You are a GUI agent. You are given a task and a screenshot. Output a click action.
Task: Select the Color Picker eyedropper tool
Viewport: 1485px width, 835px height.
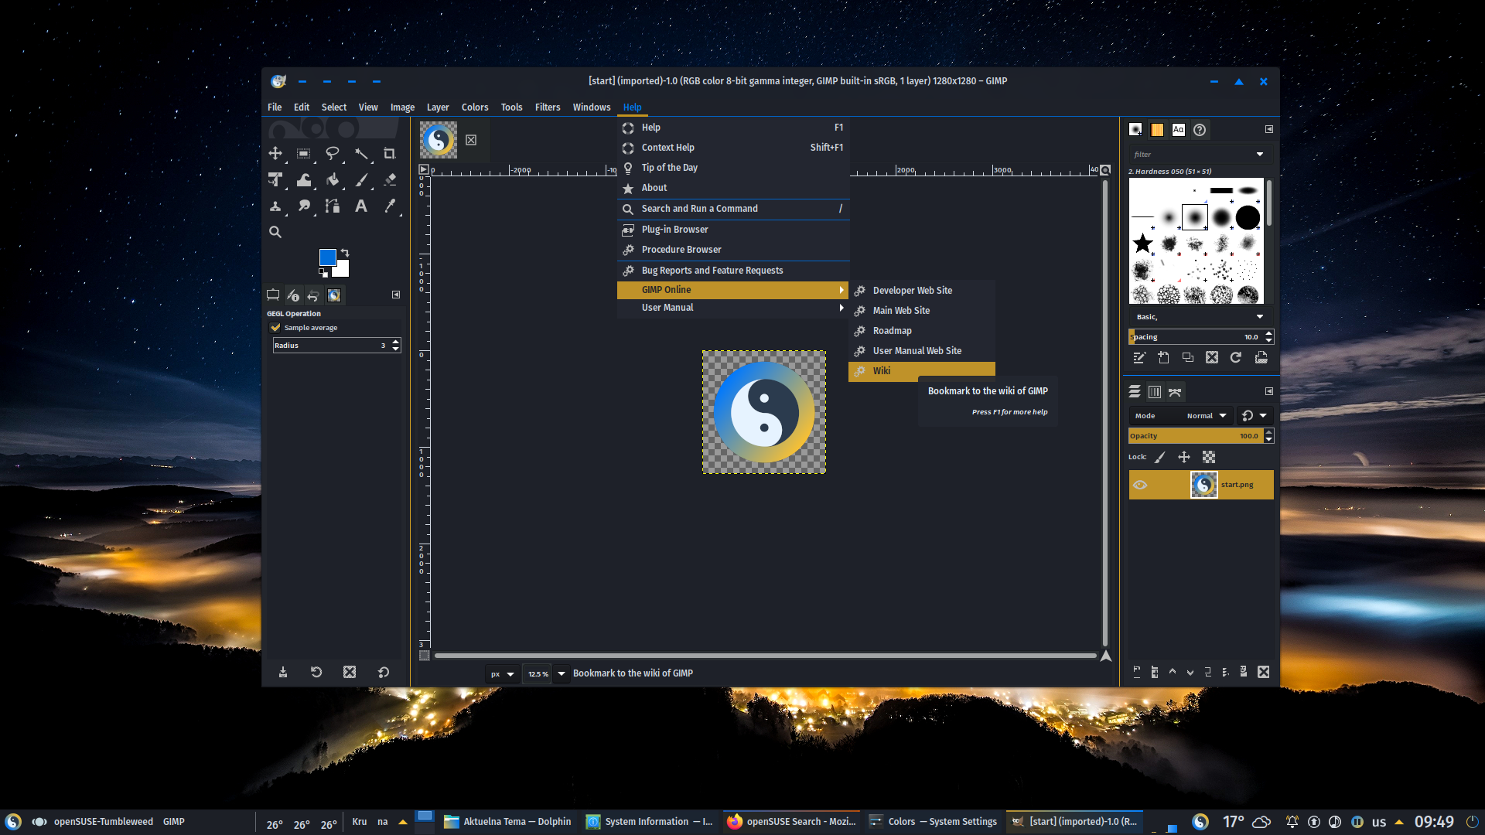coord(390,206)
